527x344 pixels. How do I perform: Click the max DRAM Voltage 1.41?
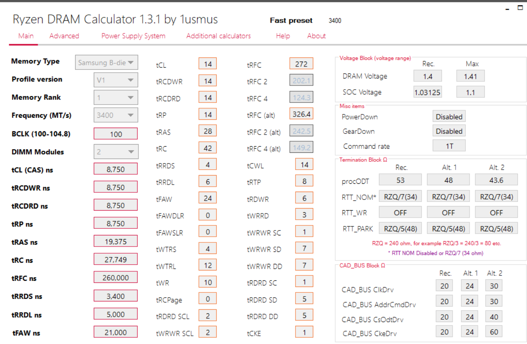coord(470,76)
